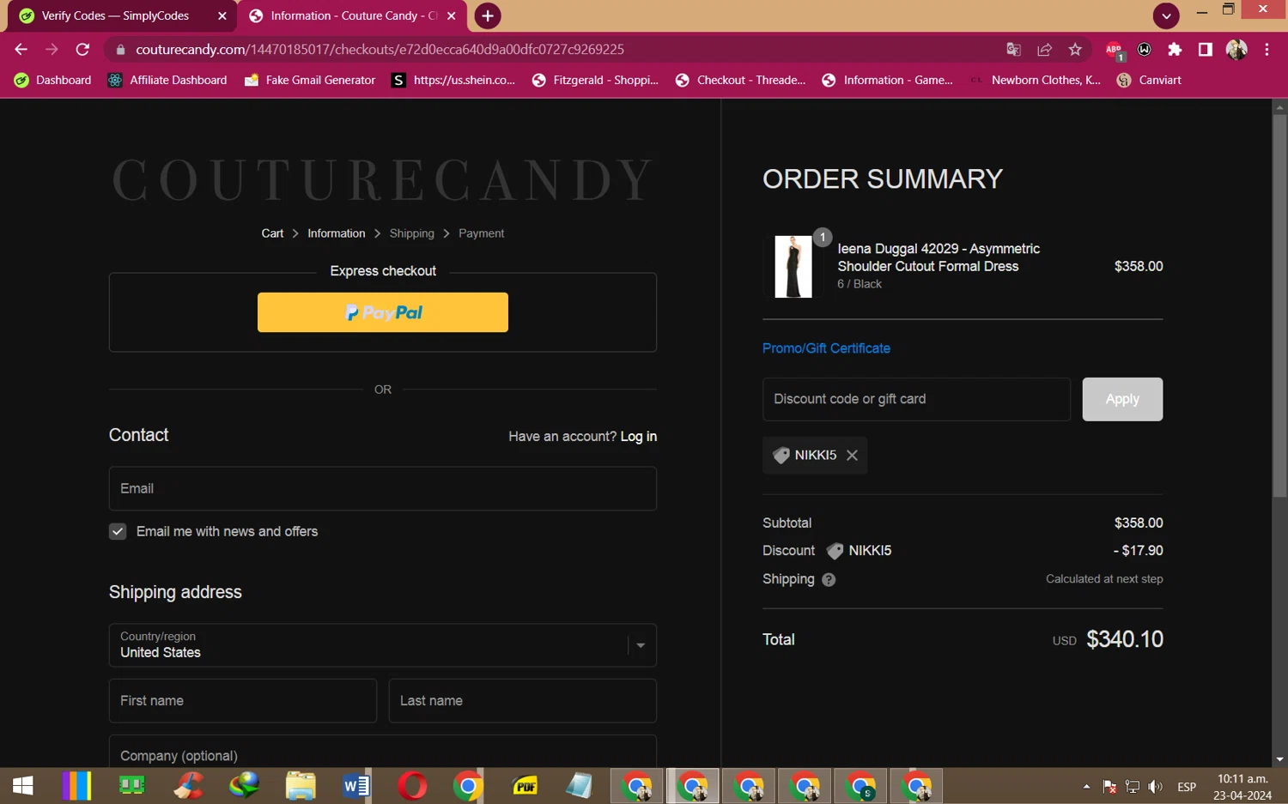This screenshot has width=1288, height=804.
Task: Open Information Game bookmark
Action: 887,80
